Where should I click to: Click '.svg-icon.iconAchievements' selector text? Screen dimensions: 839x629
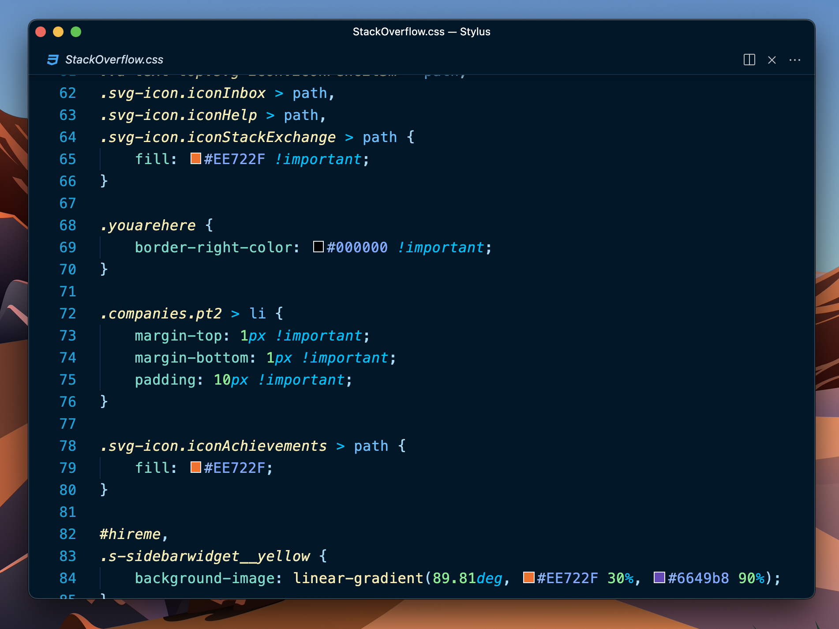[213, 446]
